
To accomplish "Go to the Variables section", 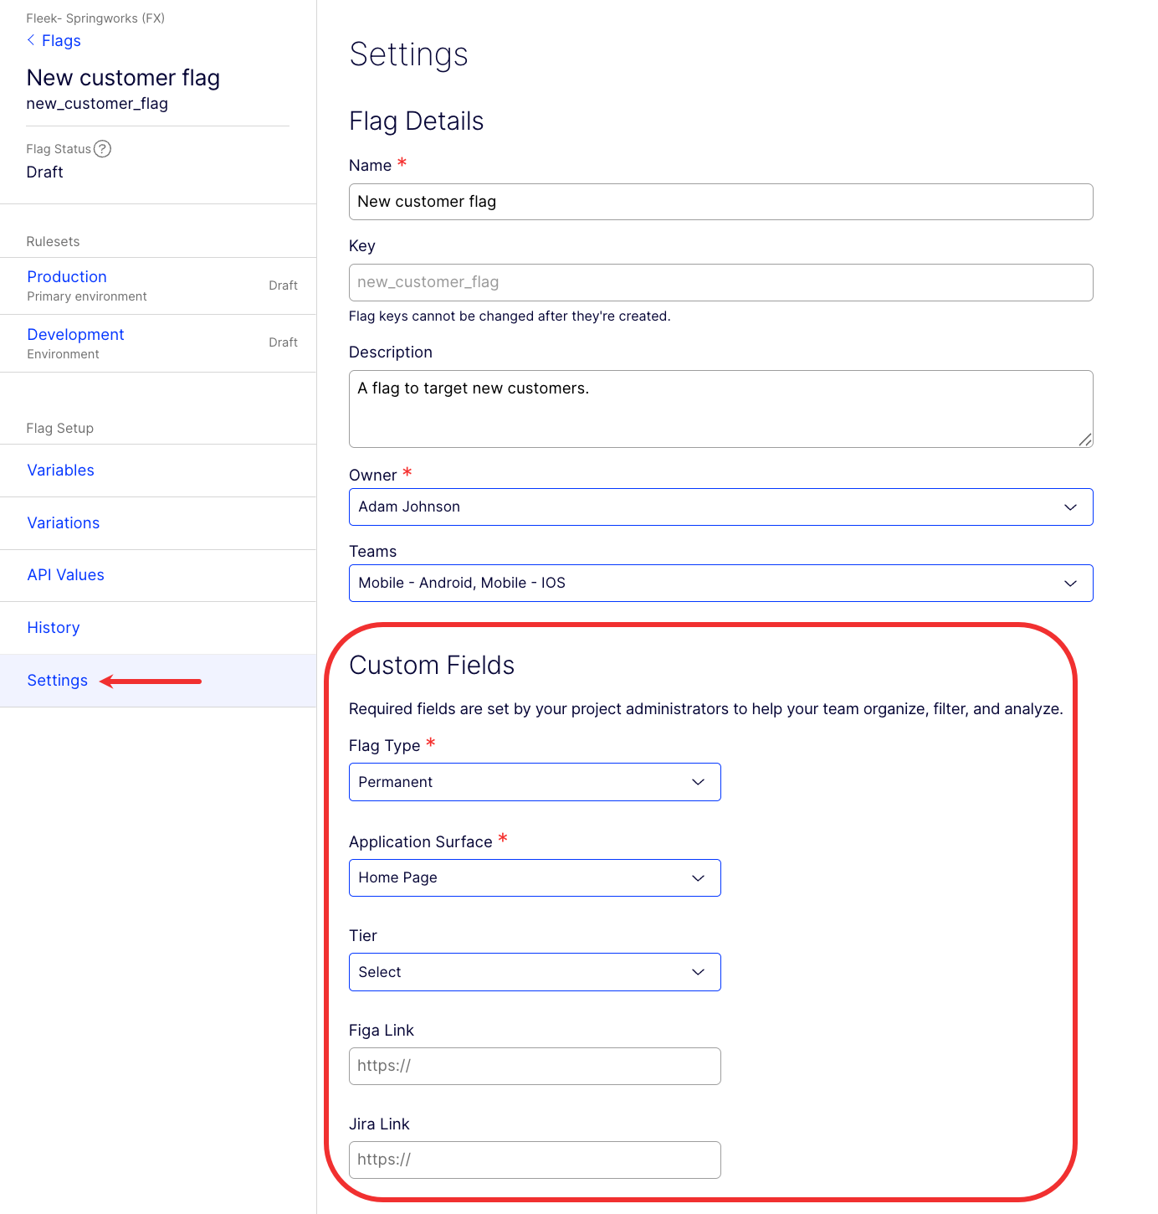I will pyautogui.click(x=60, y=471).
